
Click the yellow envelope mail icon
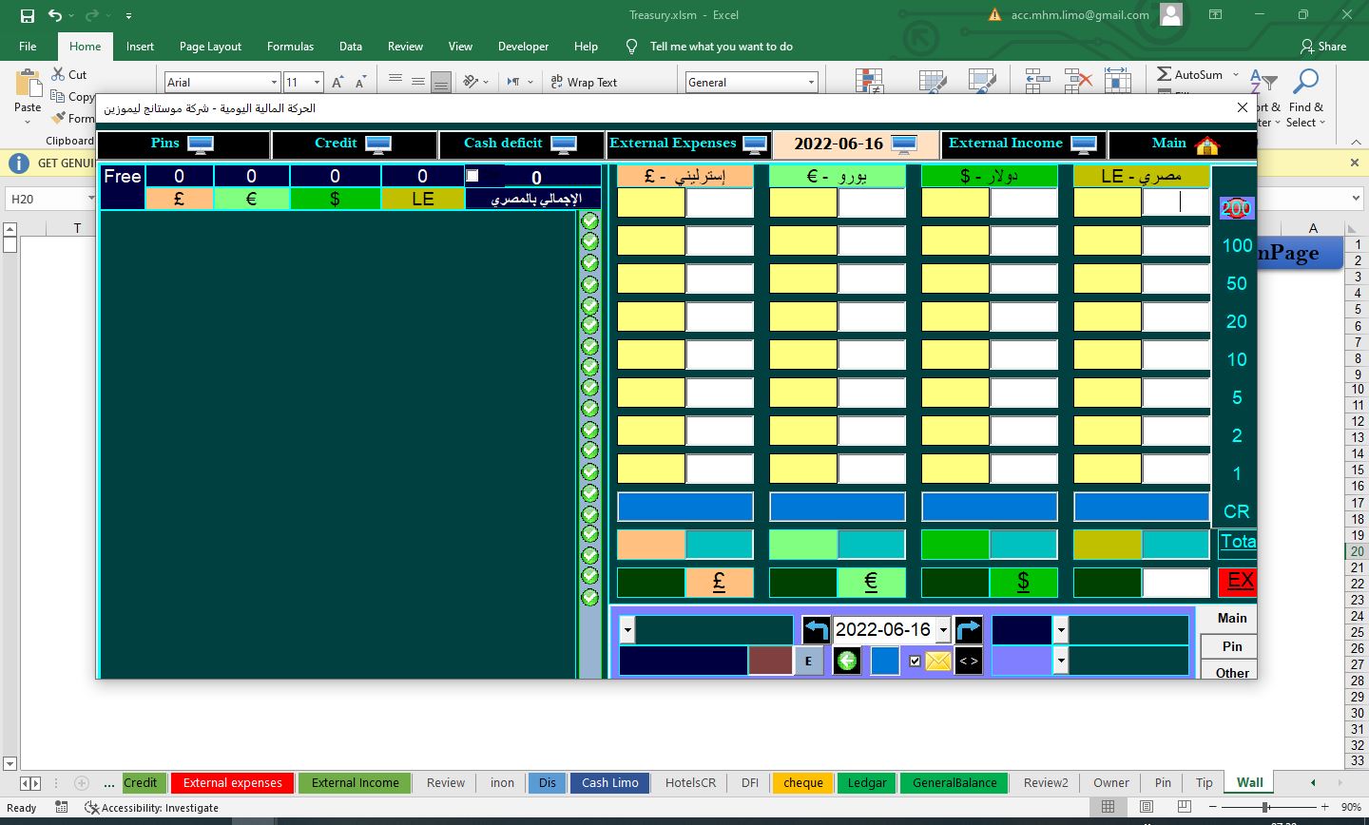(x=937, y=661)
